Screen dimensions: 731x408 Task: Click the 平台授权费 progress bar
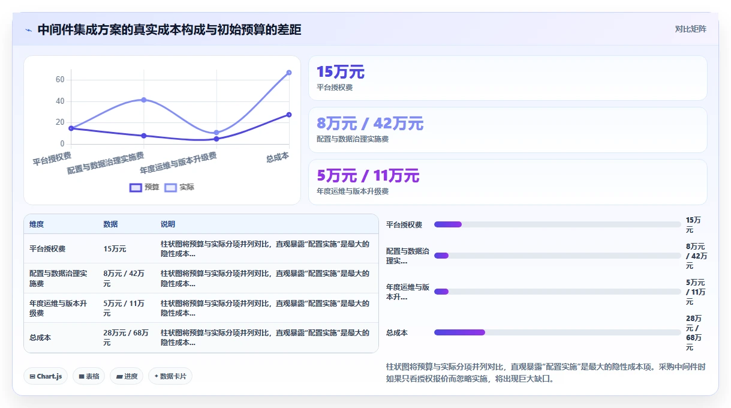coord(557,224)
